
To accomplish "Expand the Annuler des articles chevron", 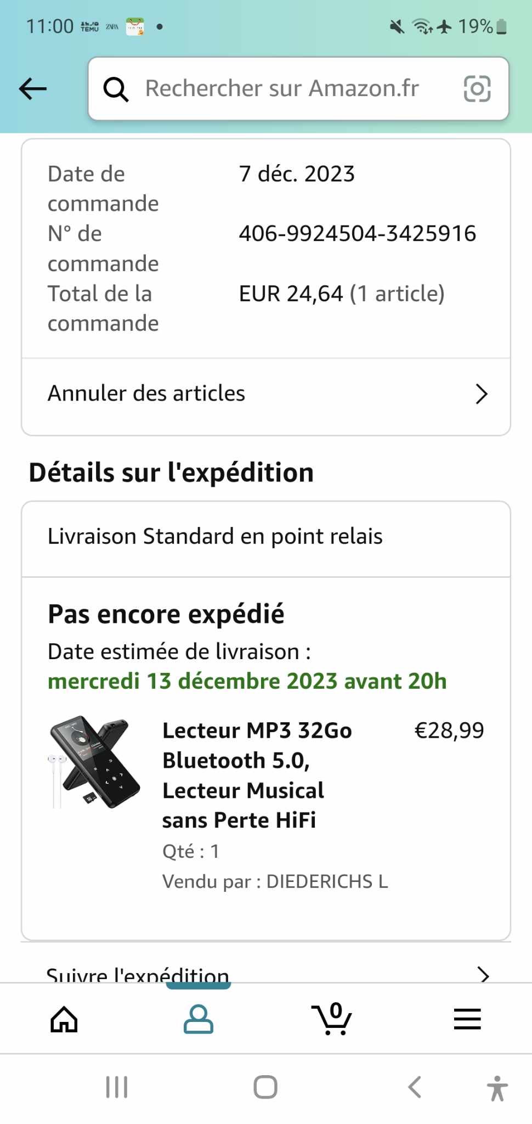I will pos(481,394).
